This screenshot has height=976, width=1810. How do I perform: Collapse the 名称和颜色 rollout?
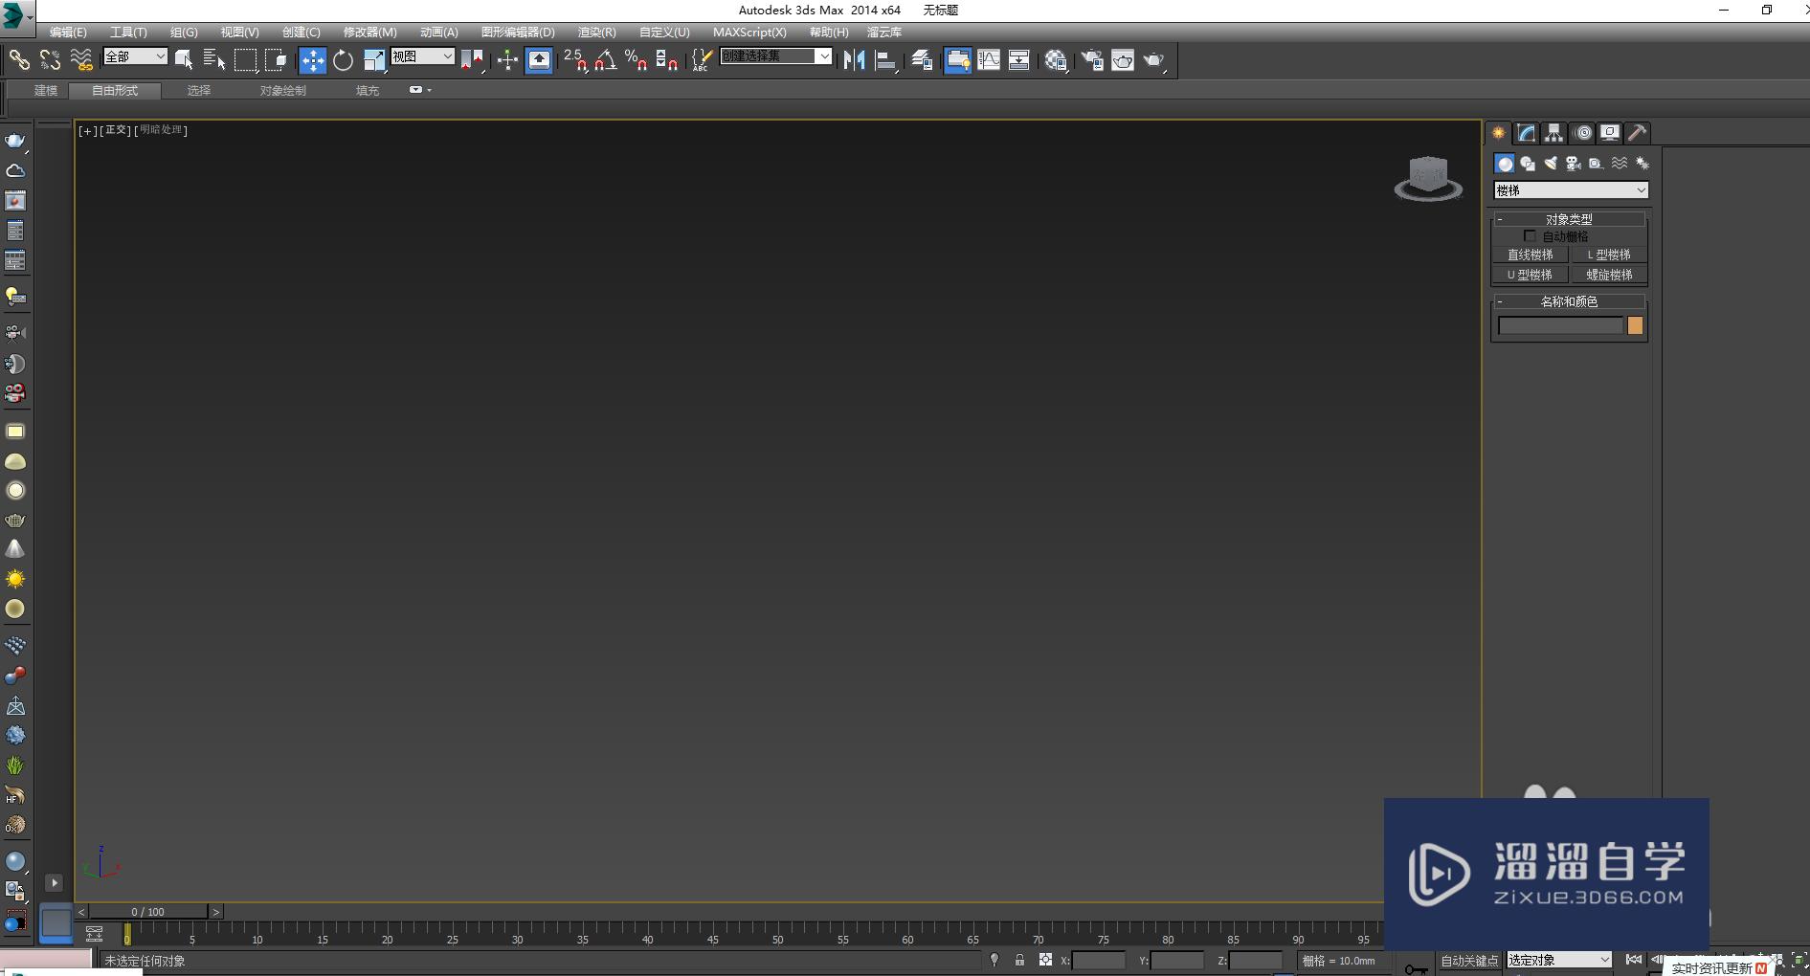tap(1569, 301)
